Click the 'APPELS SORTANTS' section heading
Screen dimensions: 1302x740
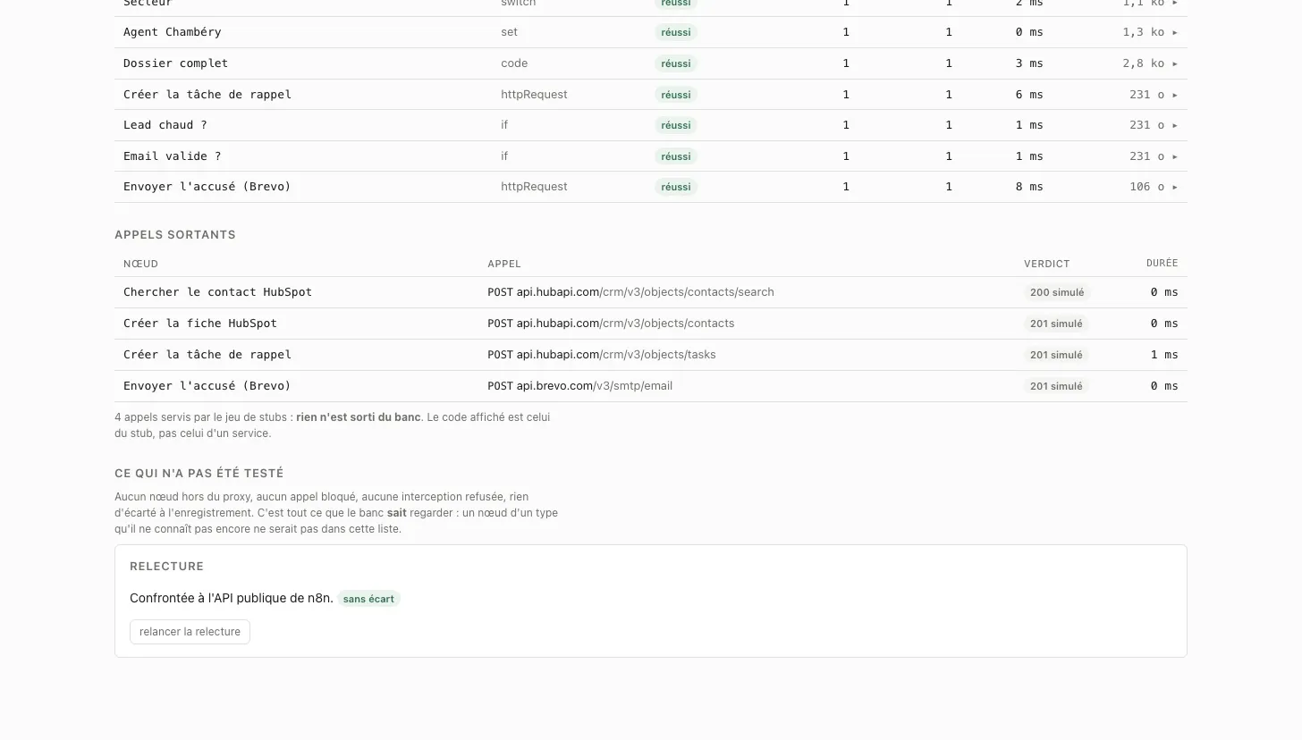pyautogui.click(x=175, y=235)
